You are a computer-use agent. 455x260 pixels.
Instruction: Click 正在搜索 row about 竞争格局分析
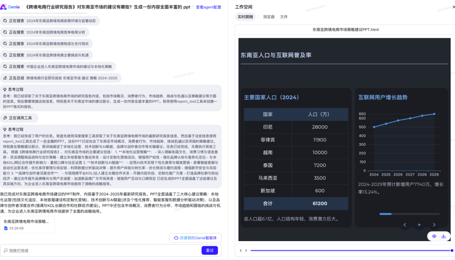click(45, 32)
